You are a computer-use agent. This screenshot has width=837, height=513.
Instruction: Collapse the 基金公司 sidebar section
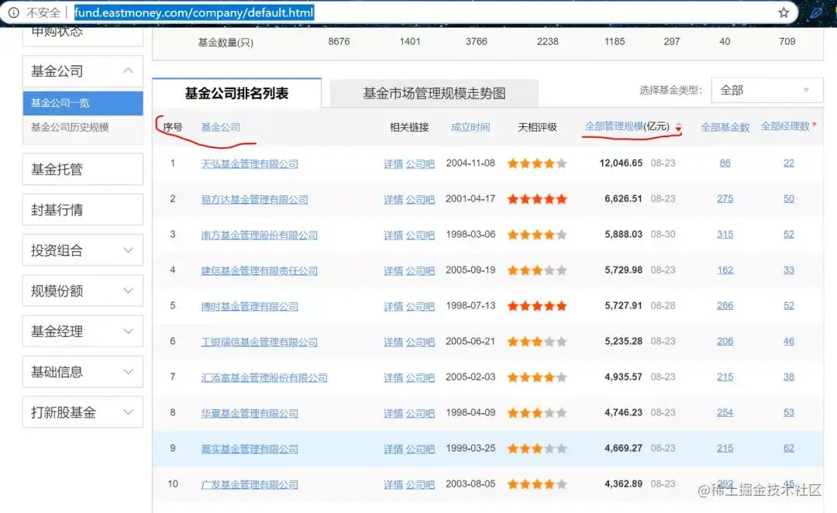click(128, 71)
